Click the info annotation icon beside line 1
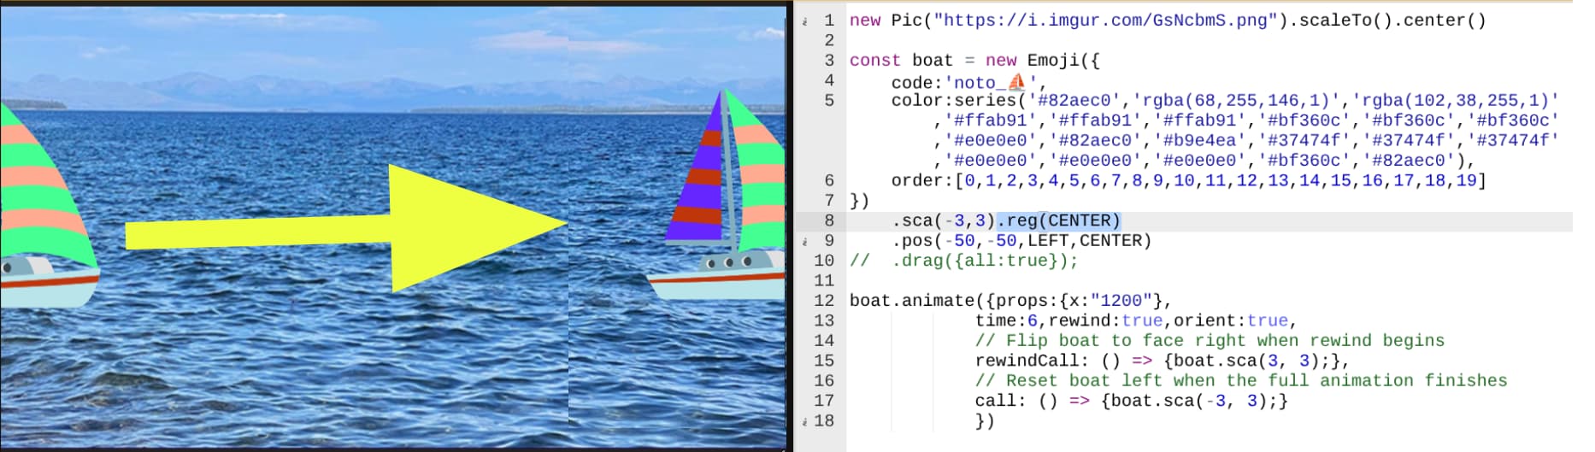The image size is (1595, 452). coord(804,21)
